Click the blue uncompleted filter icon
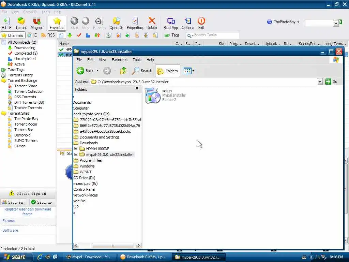This screenshot has height=262, width=349. tap(88, 35)
